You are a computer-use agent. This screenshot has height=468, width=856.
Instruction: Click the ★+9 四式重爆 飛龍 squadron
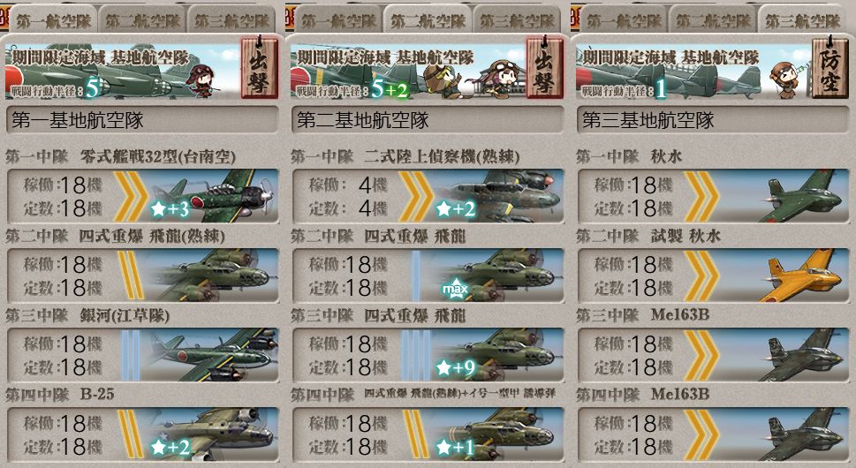point(428,355)
